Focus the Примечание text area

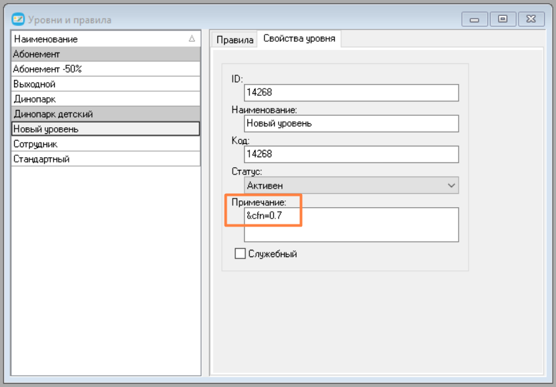click(x=351, y=224)
